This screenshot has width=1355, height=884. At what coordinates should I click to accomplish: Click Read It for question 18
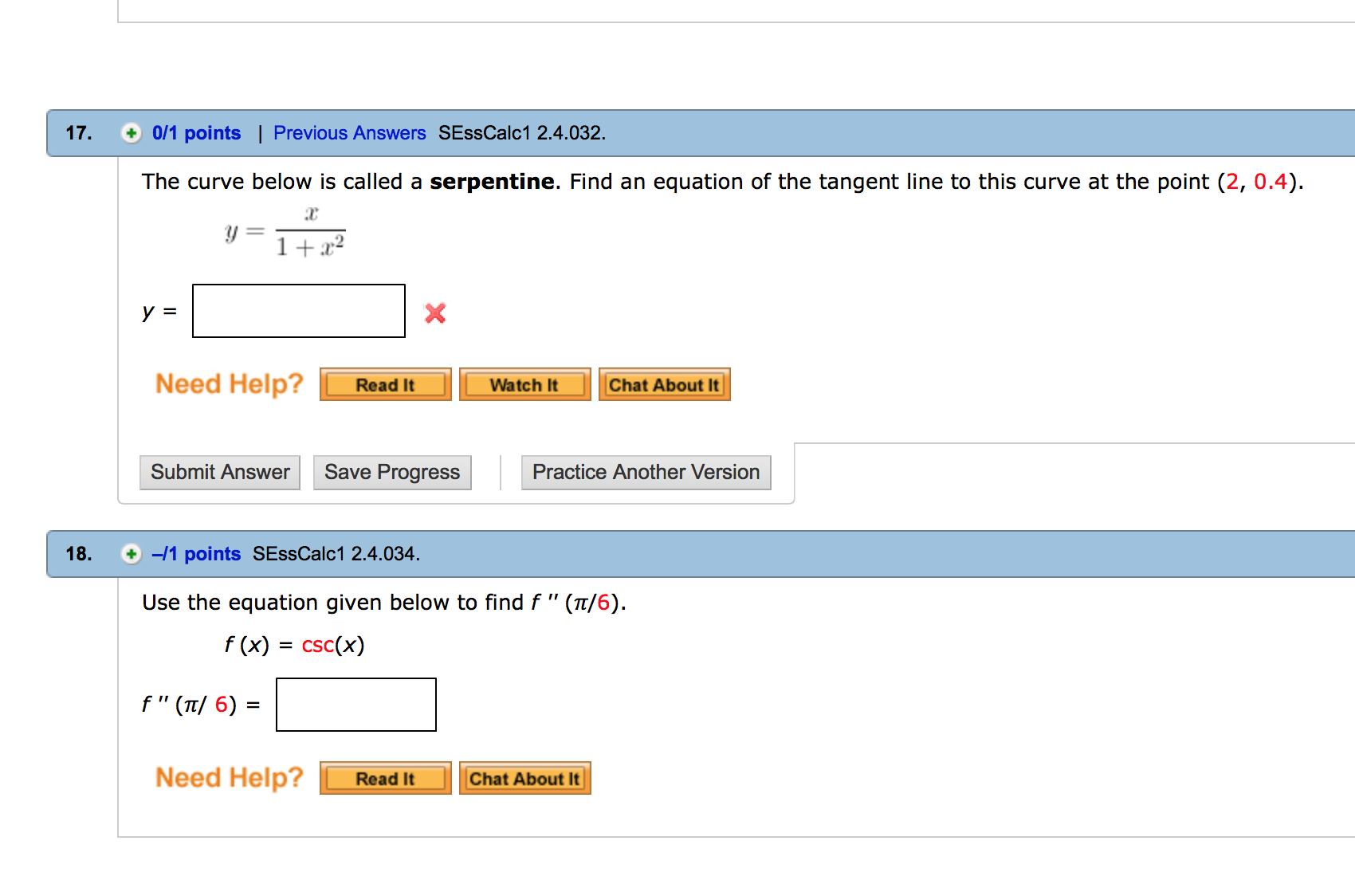pyautogui.click(x=385, y=779)
